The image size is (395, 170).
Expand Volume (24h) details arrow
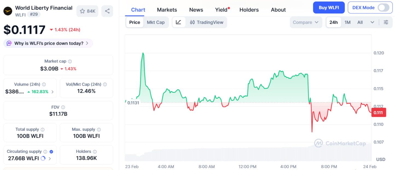[x=53, y=92]
